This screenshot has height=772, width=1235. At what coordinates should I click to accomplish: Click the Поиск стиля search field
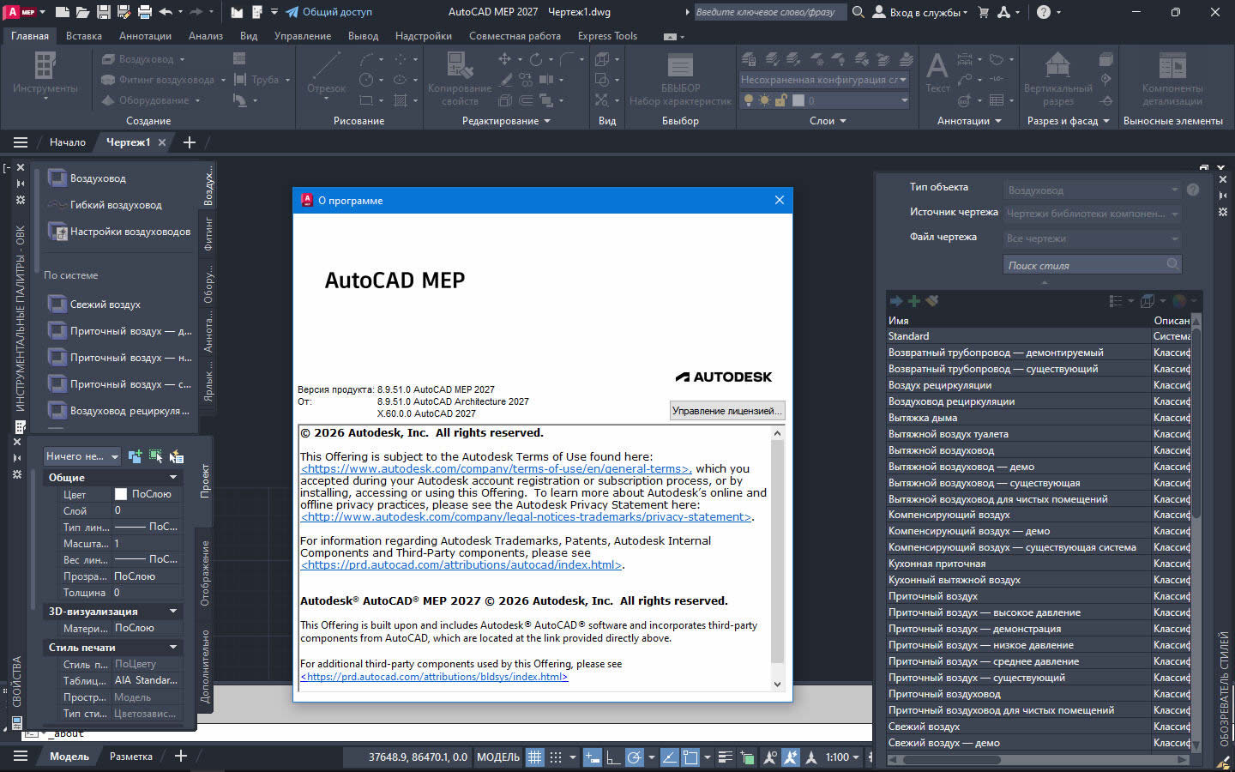point(1084,265)
